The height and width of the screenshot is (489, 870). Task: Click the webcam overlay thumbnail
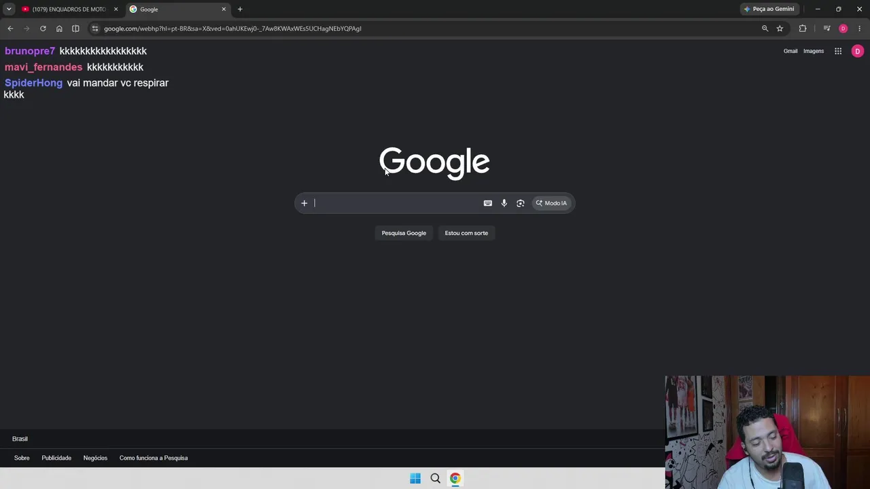coord(767,433)
